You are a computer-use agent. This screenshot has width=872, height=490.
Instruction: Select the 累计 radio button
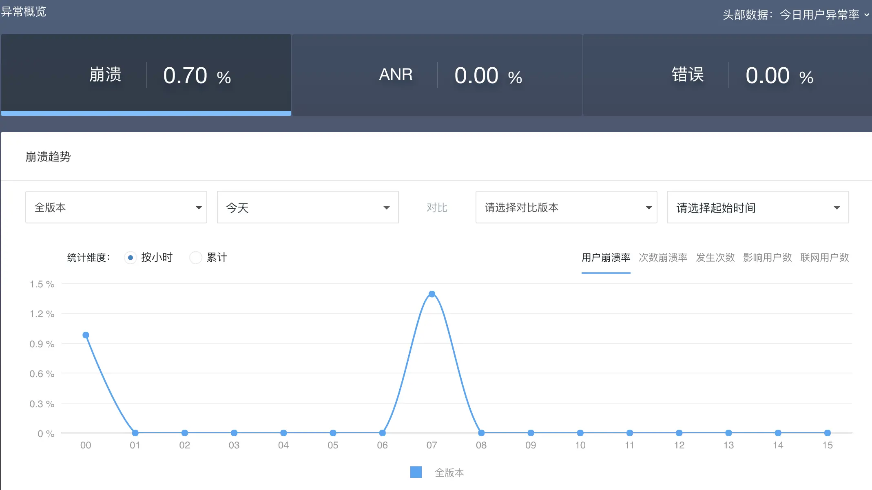(196, 258)
